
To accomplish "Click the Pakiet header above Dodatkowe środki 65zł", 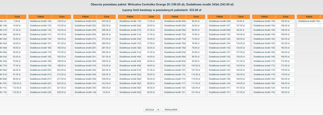I will point(174,17).
